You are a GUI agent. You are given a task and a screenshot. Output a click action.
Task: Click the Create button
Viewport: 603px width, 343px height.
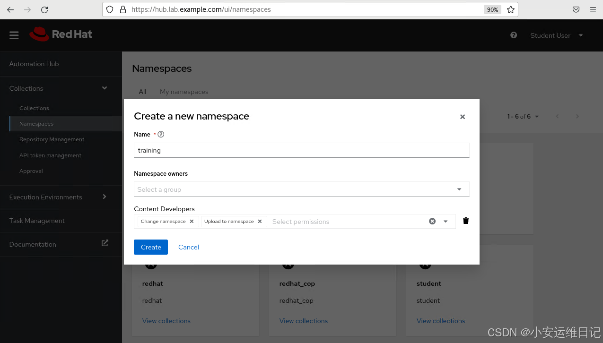[x=151, y=247]
